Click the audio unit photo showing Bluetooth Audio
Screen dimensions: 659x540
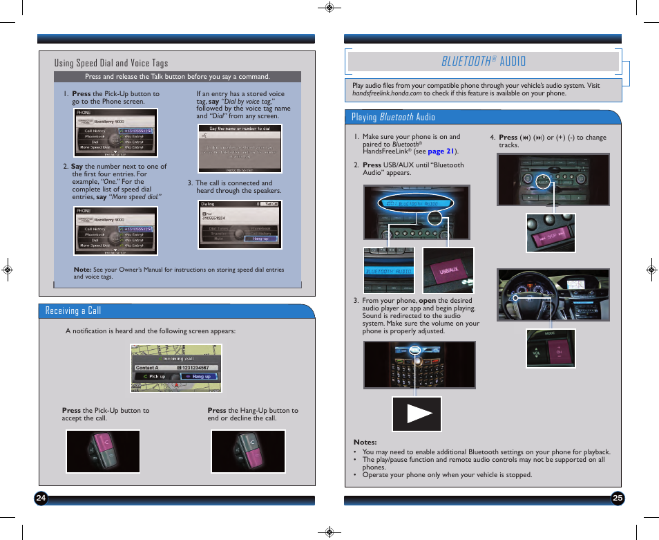pyautogui.click(x=417, y=212)
